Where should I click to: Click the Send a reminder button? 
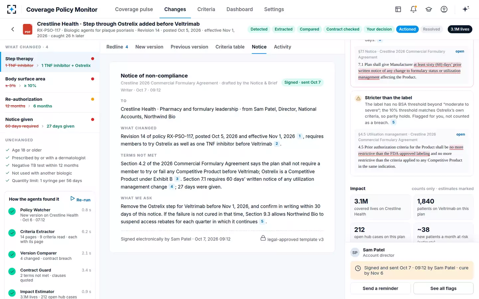380,288
